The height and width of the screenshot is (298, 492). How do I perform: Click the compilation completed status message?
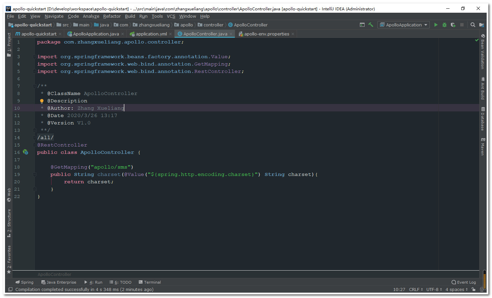coord(84,289)
